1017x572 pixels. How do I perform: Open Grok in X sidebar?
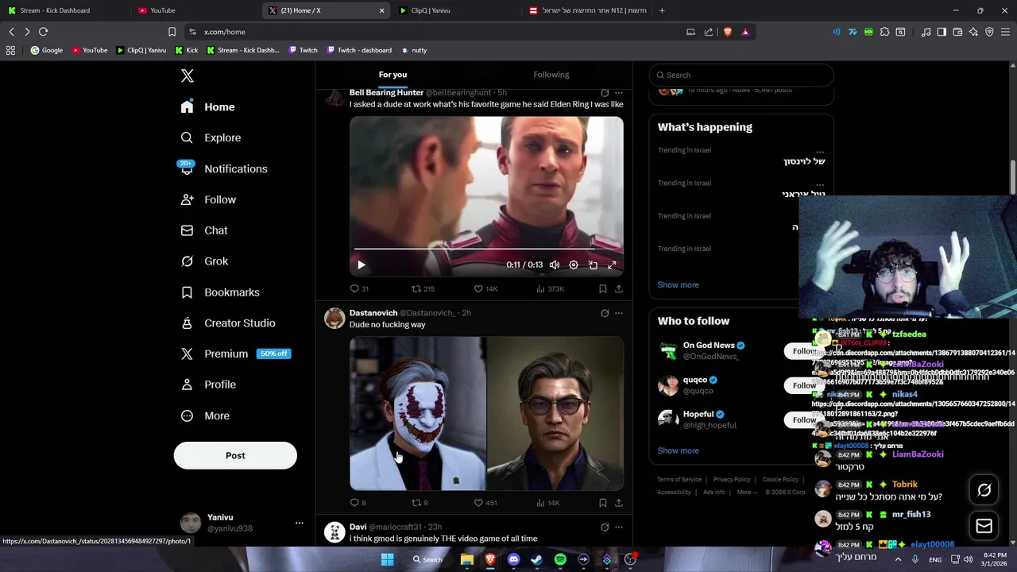tap(204, 261)
